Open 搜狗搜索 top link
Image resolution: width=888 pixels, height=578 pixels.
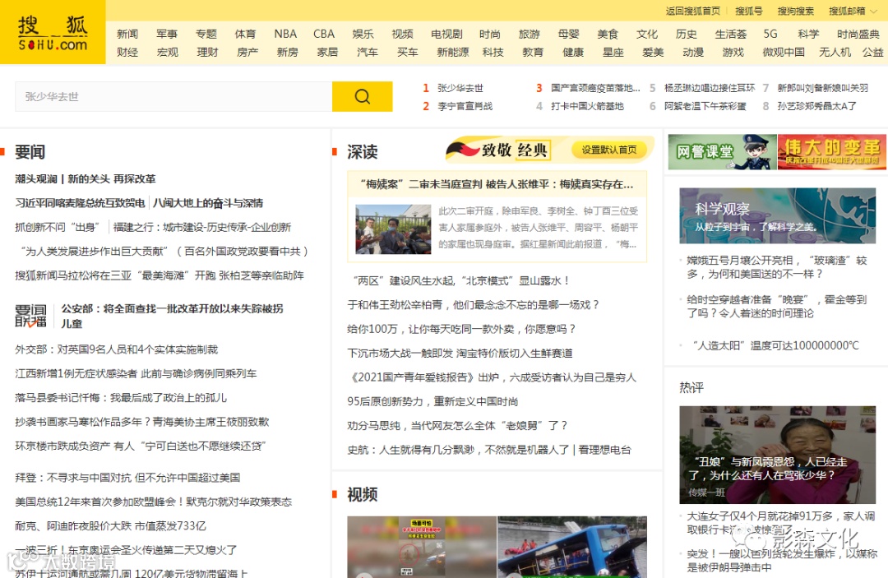point(796,11)
